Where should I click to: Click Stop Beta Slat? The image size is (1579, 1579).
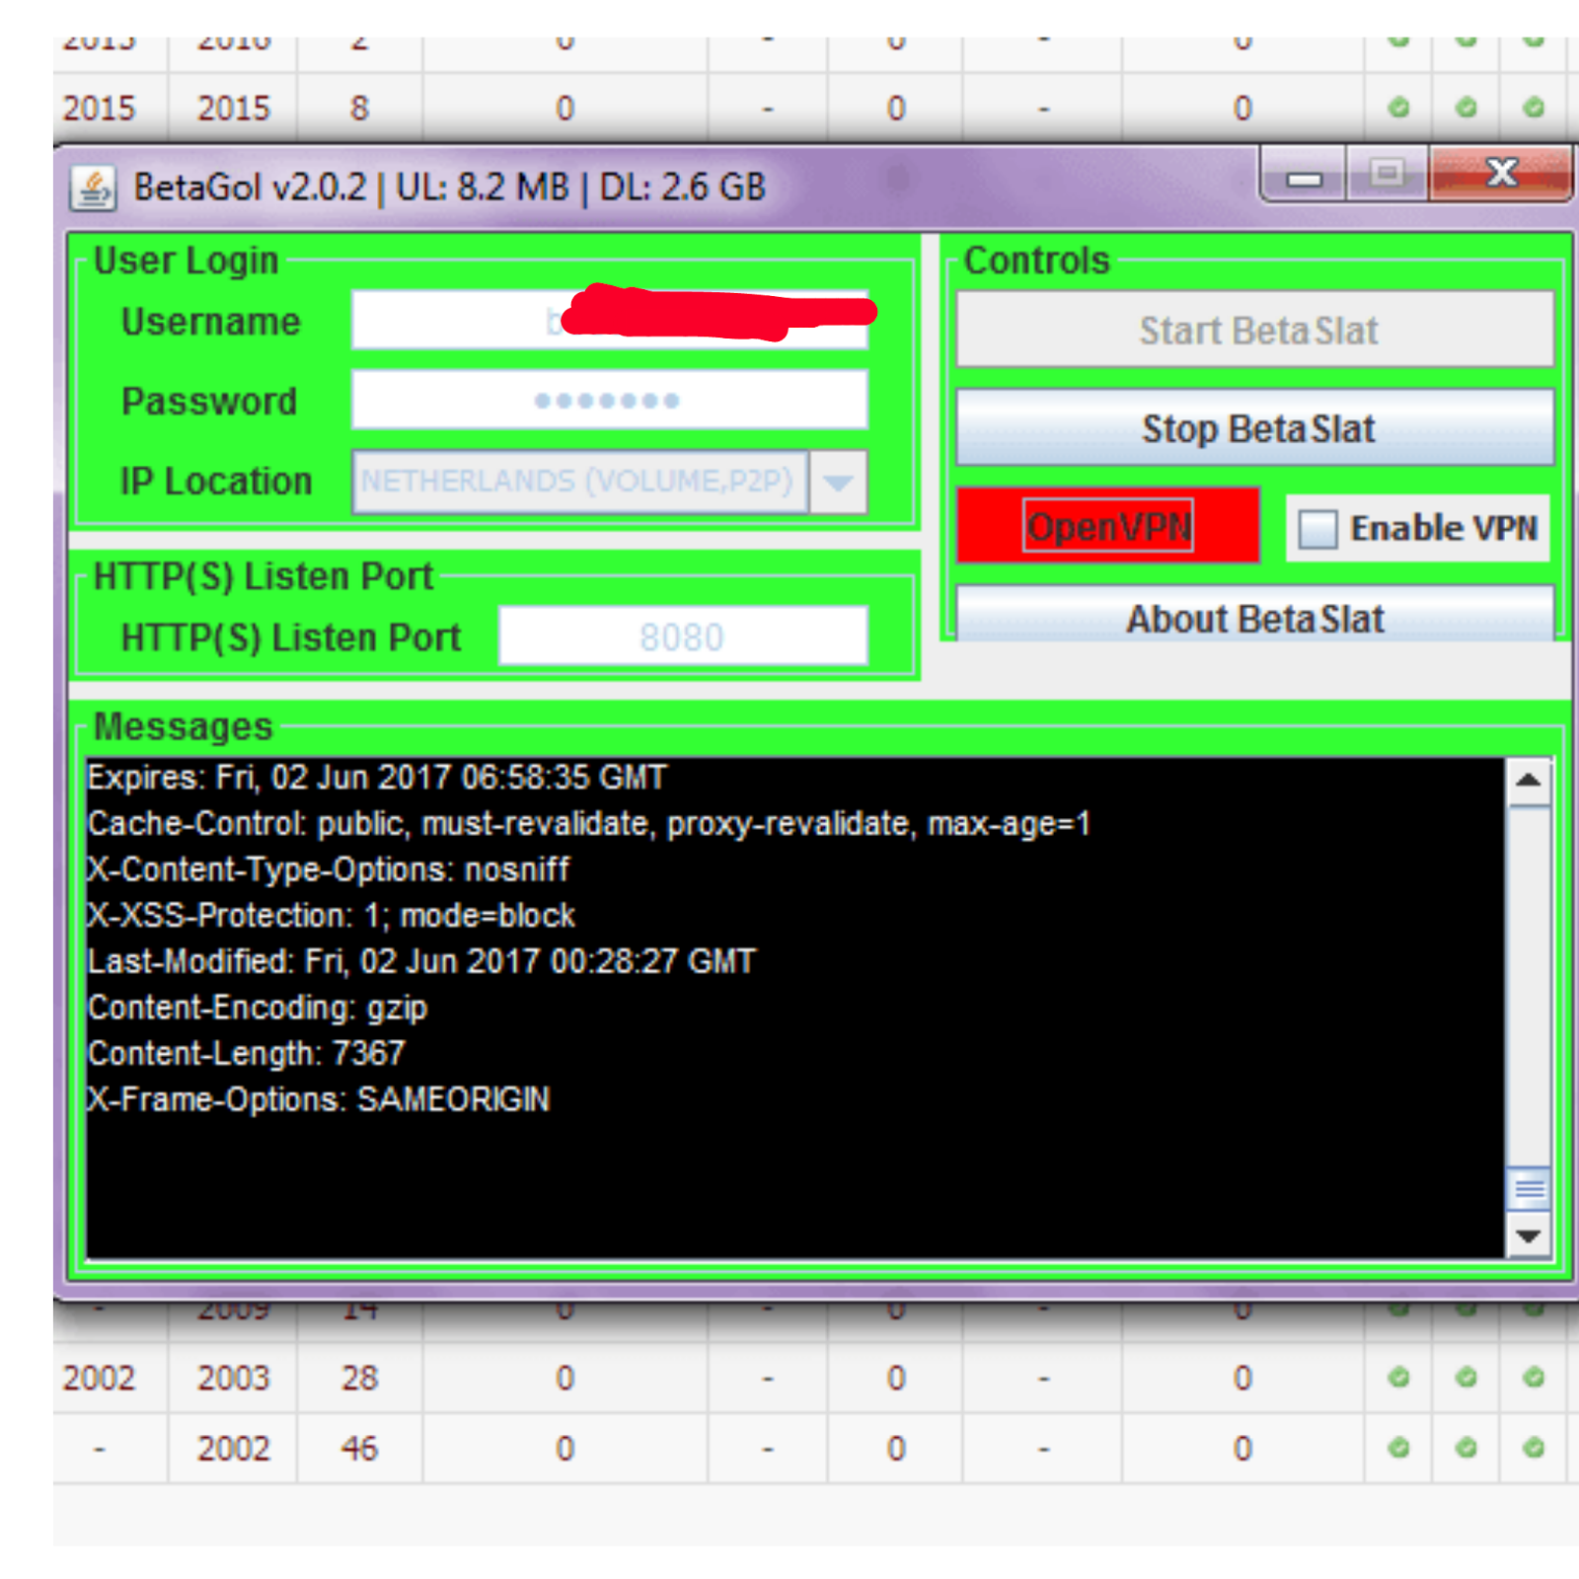click(1255, 428)
